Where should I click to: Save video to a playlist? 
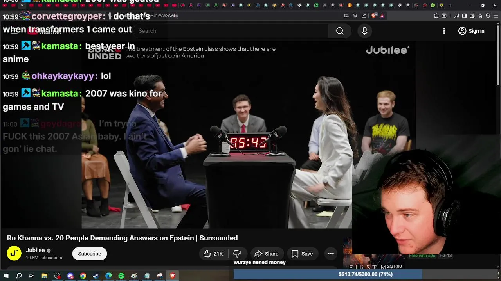[302, 254]
